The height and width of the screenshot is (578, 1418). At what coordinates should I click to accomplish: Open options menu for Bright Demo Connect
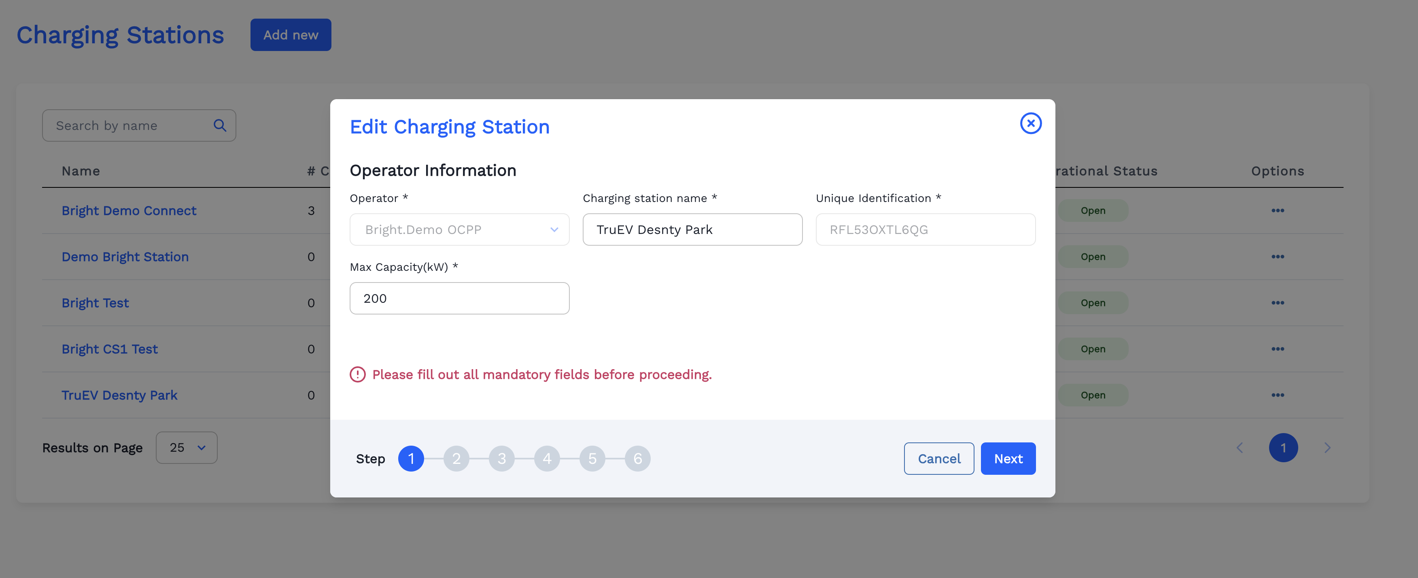click(x=1278, y=210)
